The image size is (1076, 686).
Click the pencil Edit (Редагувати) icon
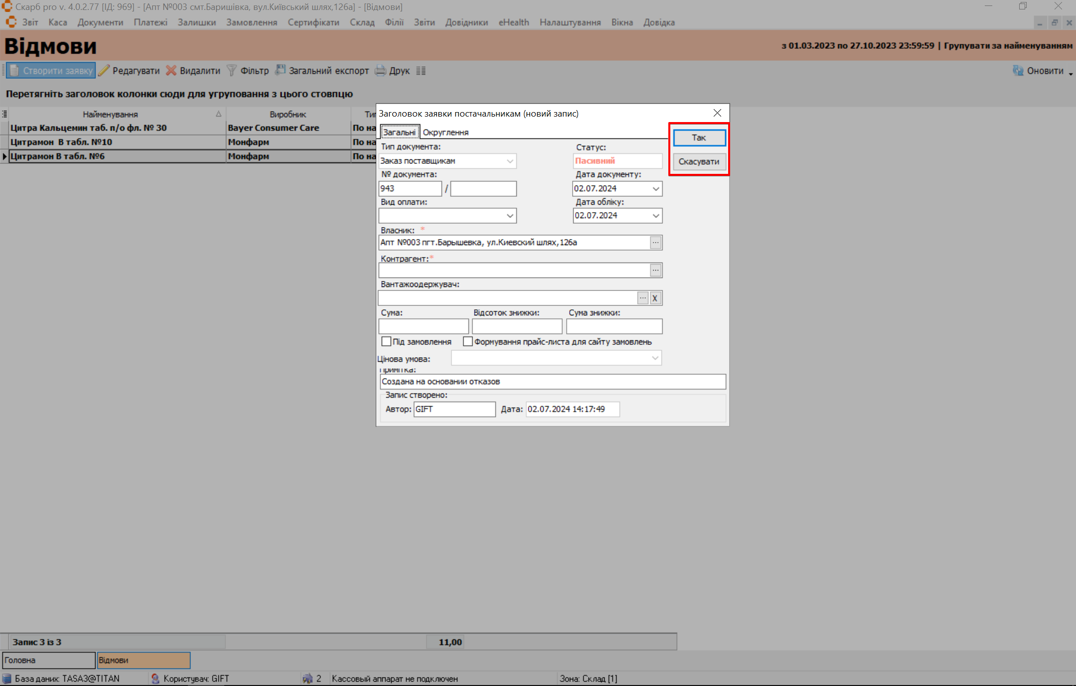(104, 71)
